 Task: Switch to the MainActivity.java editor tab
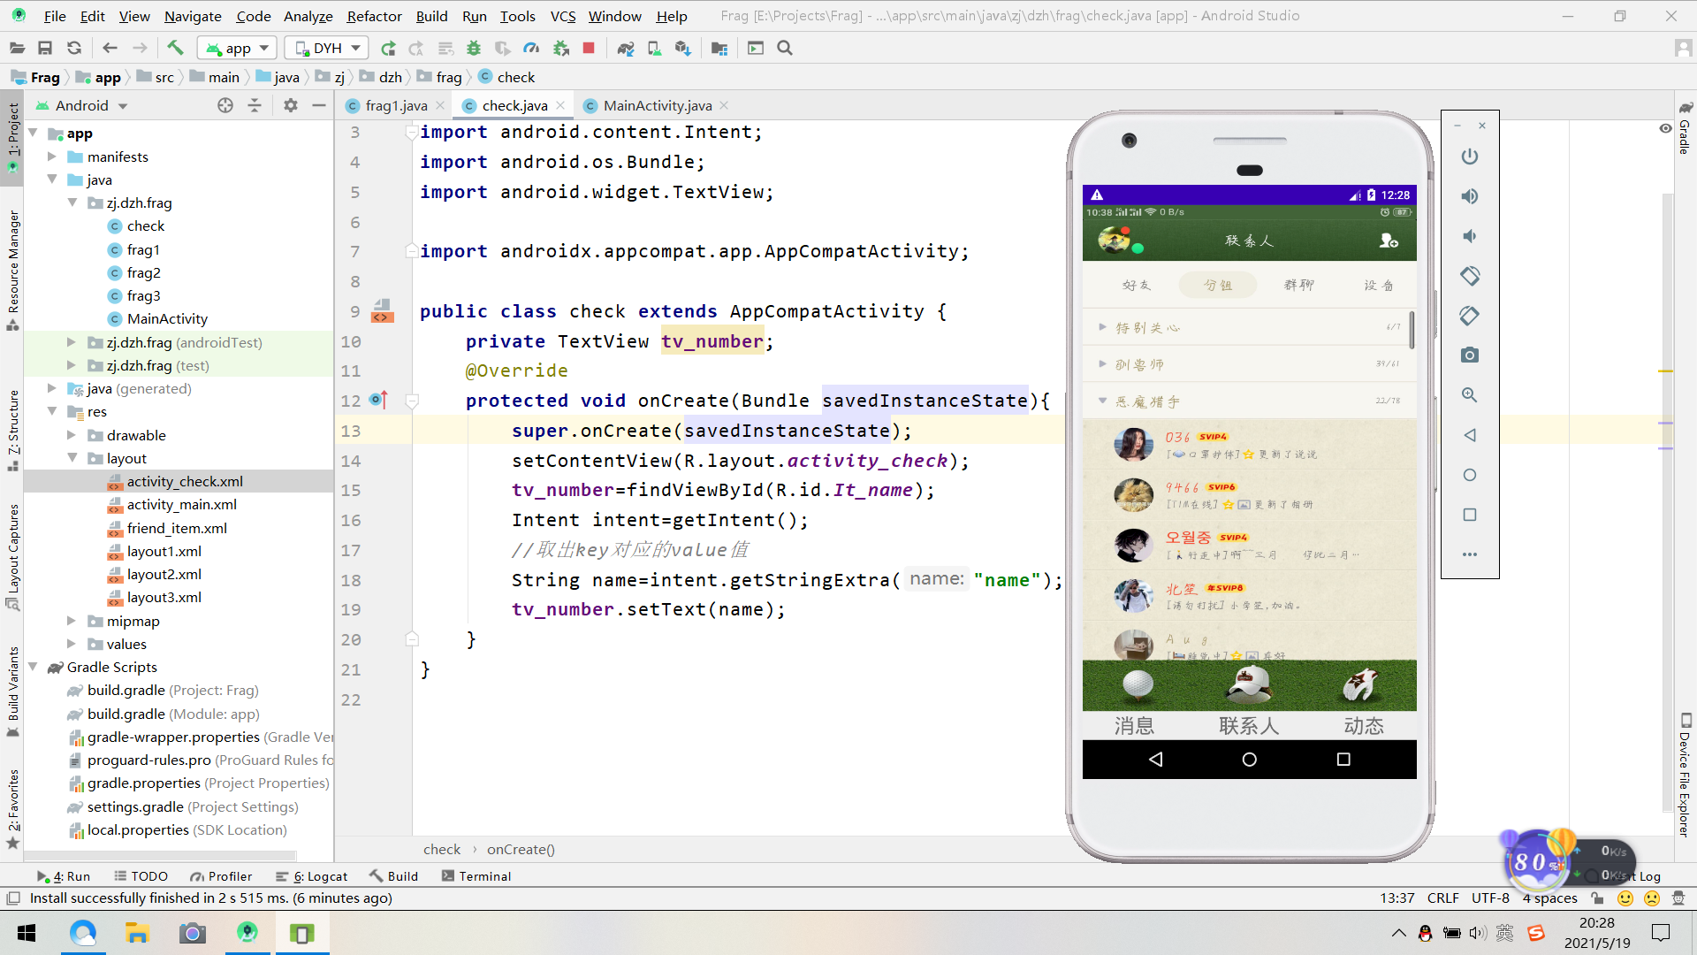(x=656, y=105)
